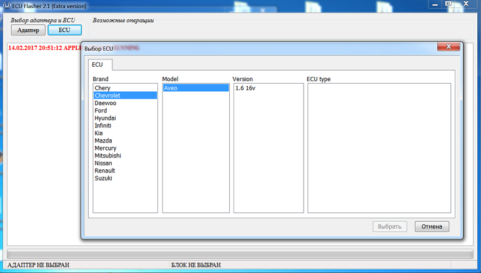Maximize the ECU Flasher window
481x273 pixels.
[448, 4]
